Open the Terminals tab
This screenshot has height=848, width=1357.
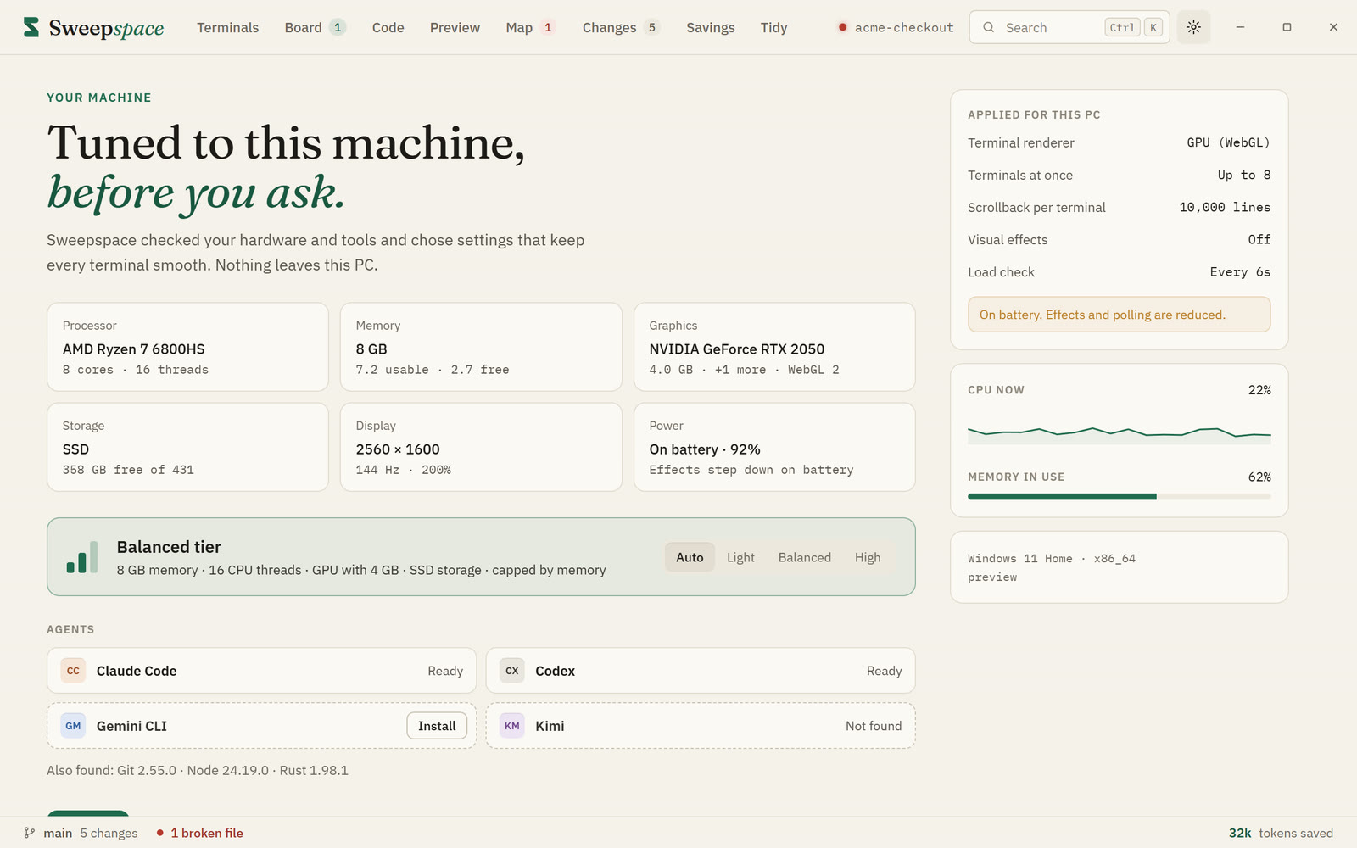click(228, 27)
